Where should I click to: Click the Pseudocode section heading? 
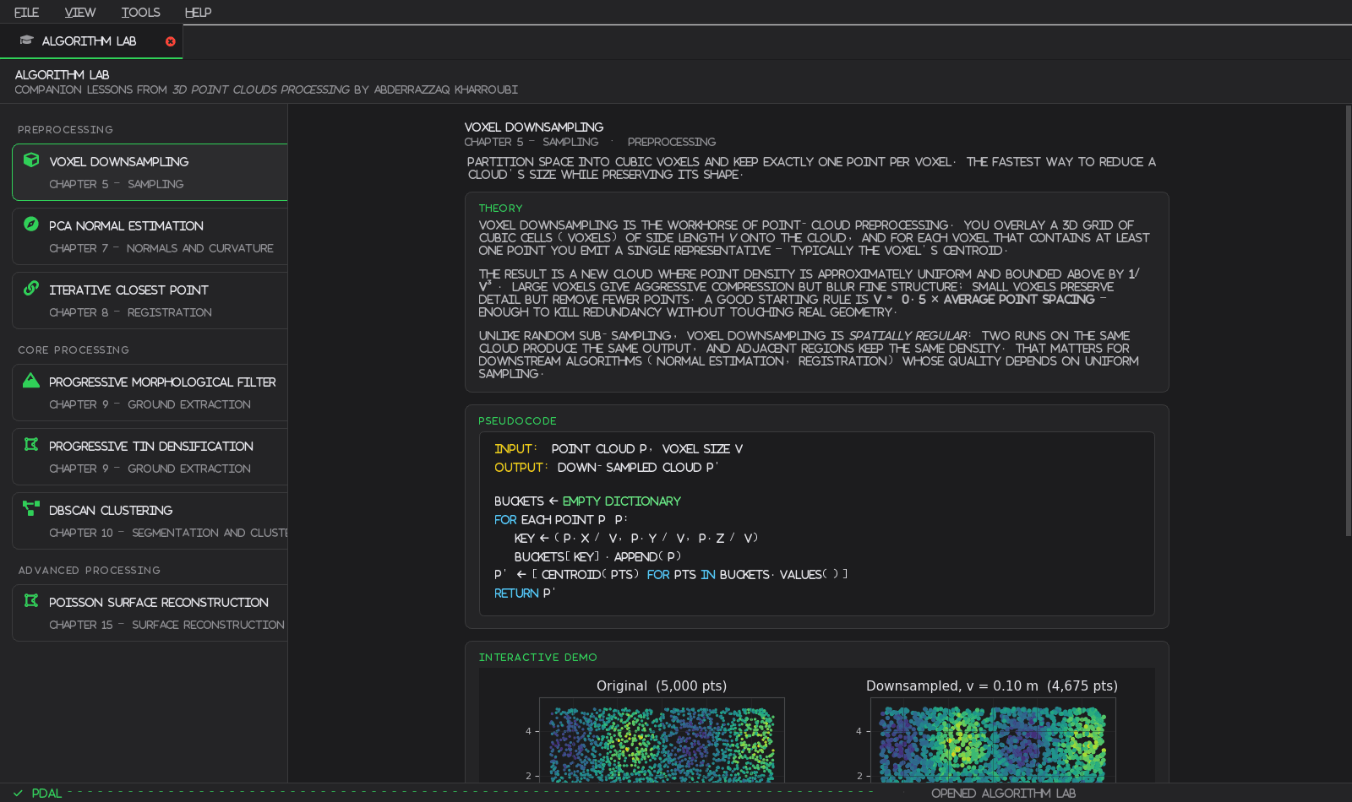pyautogui.click(x=517, y=421)
